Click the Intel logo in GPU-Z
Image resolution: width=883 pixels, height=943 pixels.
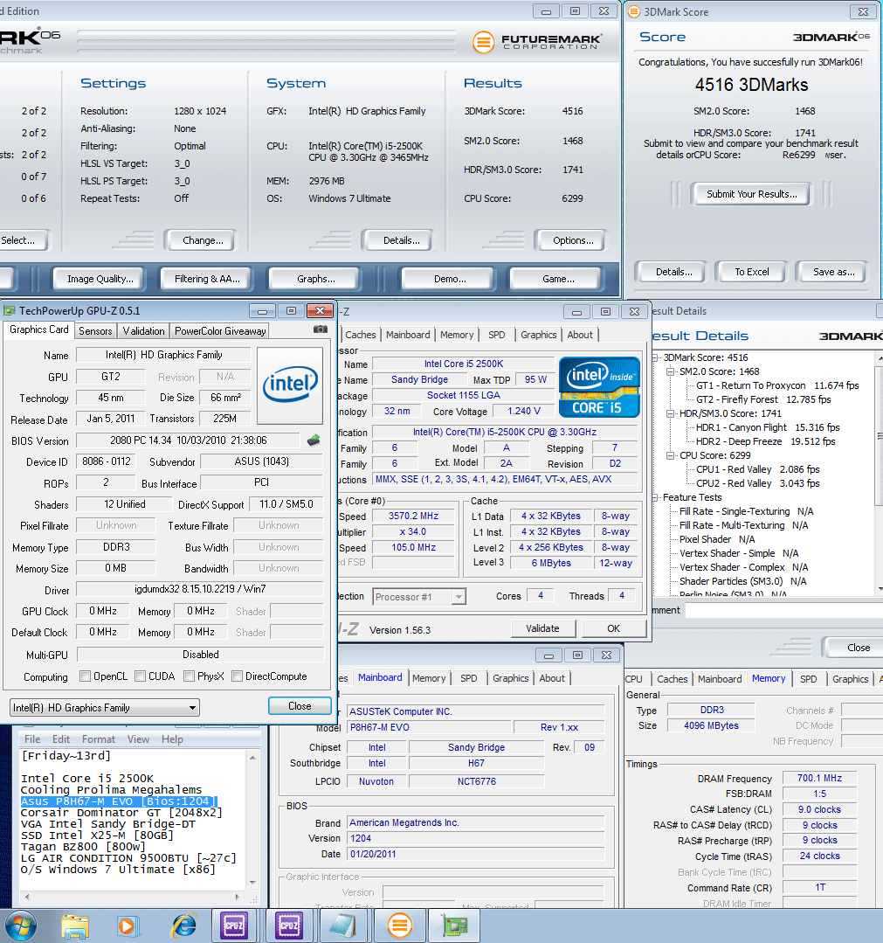pos(290,385)
